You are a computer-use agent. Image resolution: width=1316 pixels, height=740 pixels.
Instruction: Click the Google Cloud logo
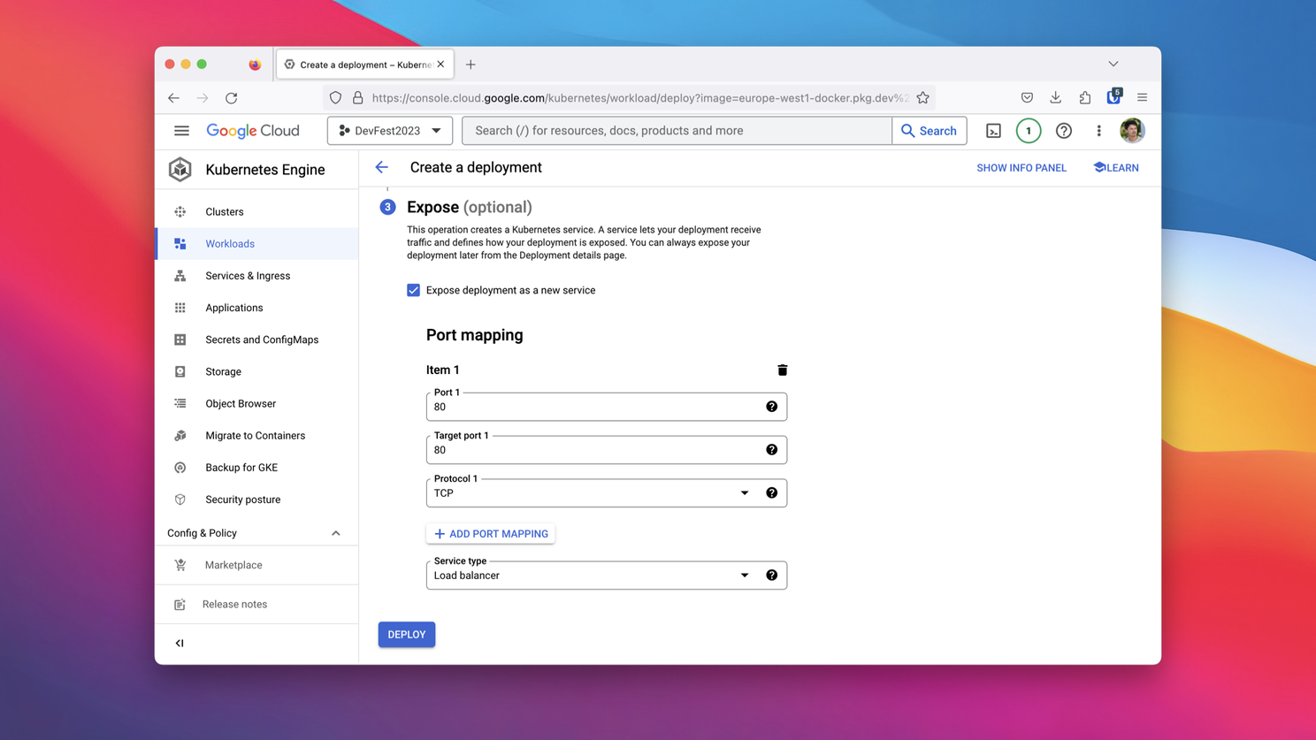point(253,131)
